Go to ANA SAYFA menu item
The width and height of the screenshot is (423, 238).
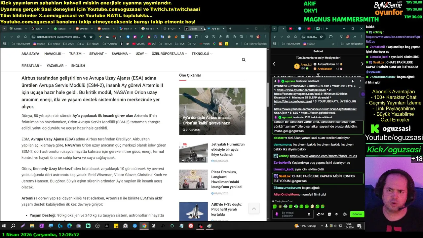[30, 54]
